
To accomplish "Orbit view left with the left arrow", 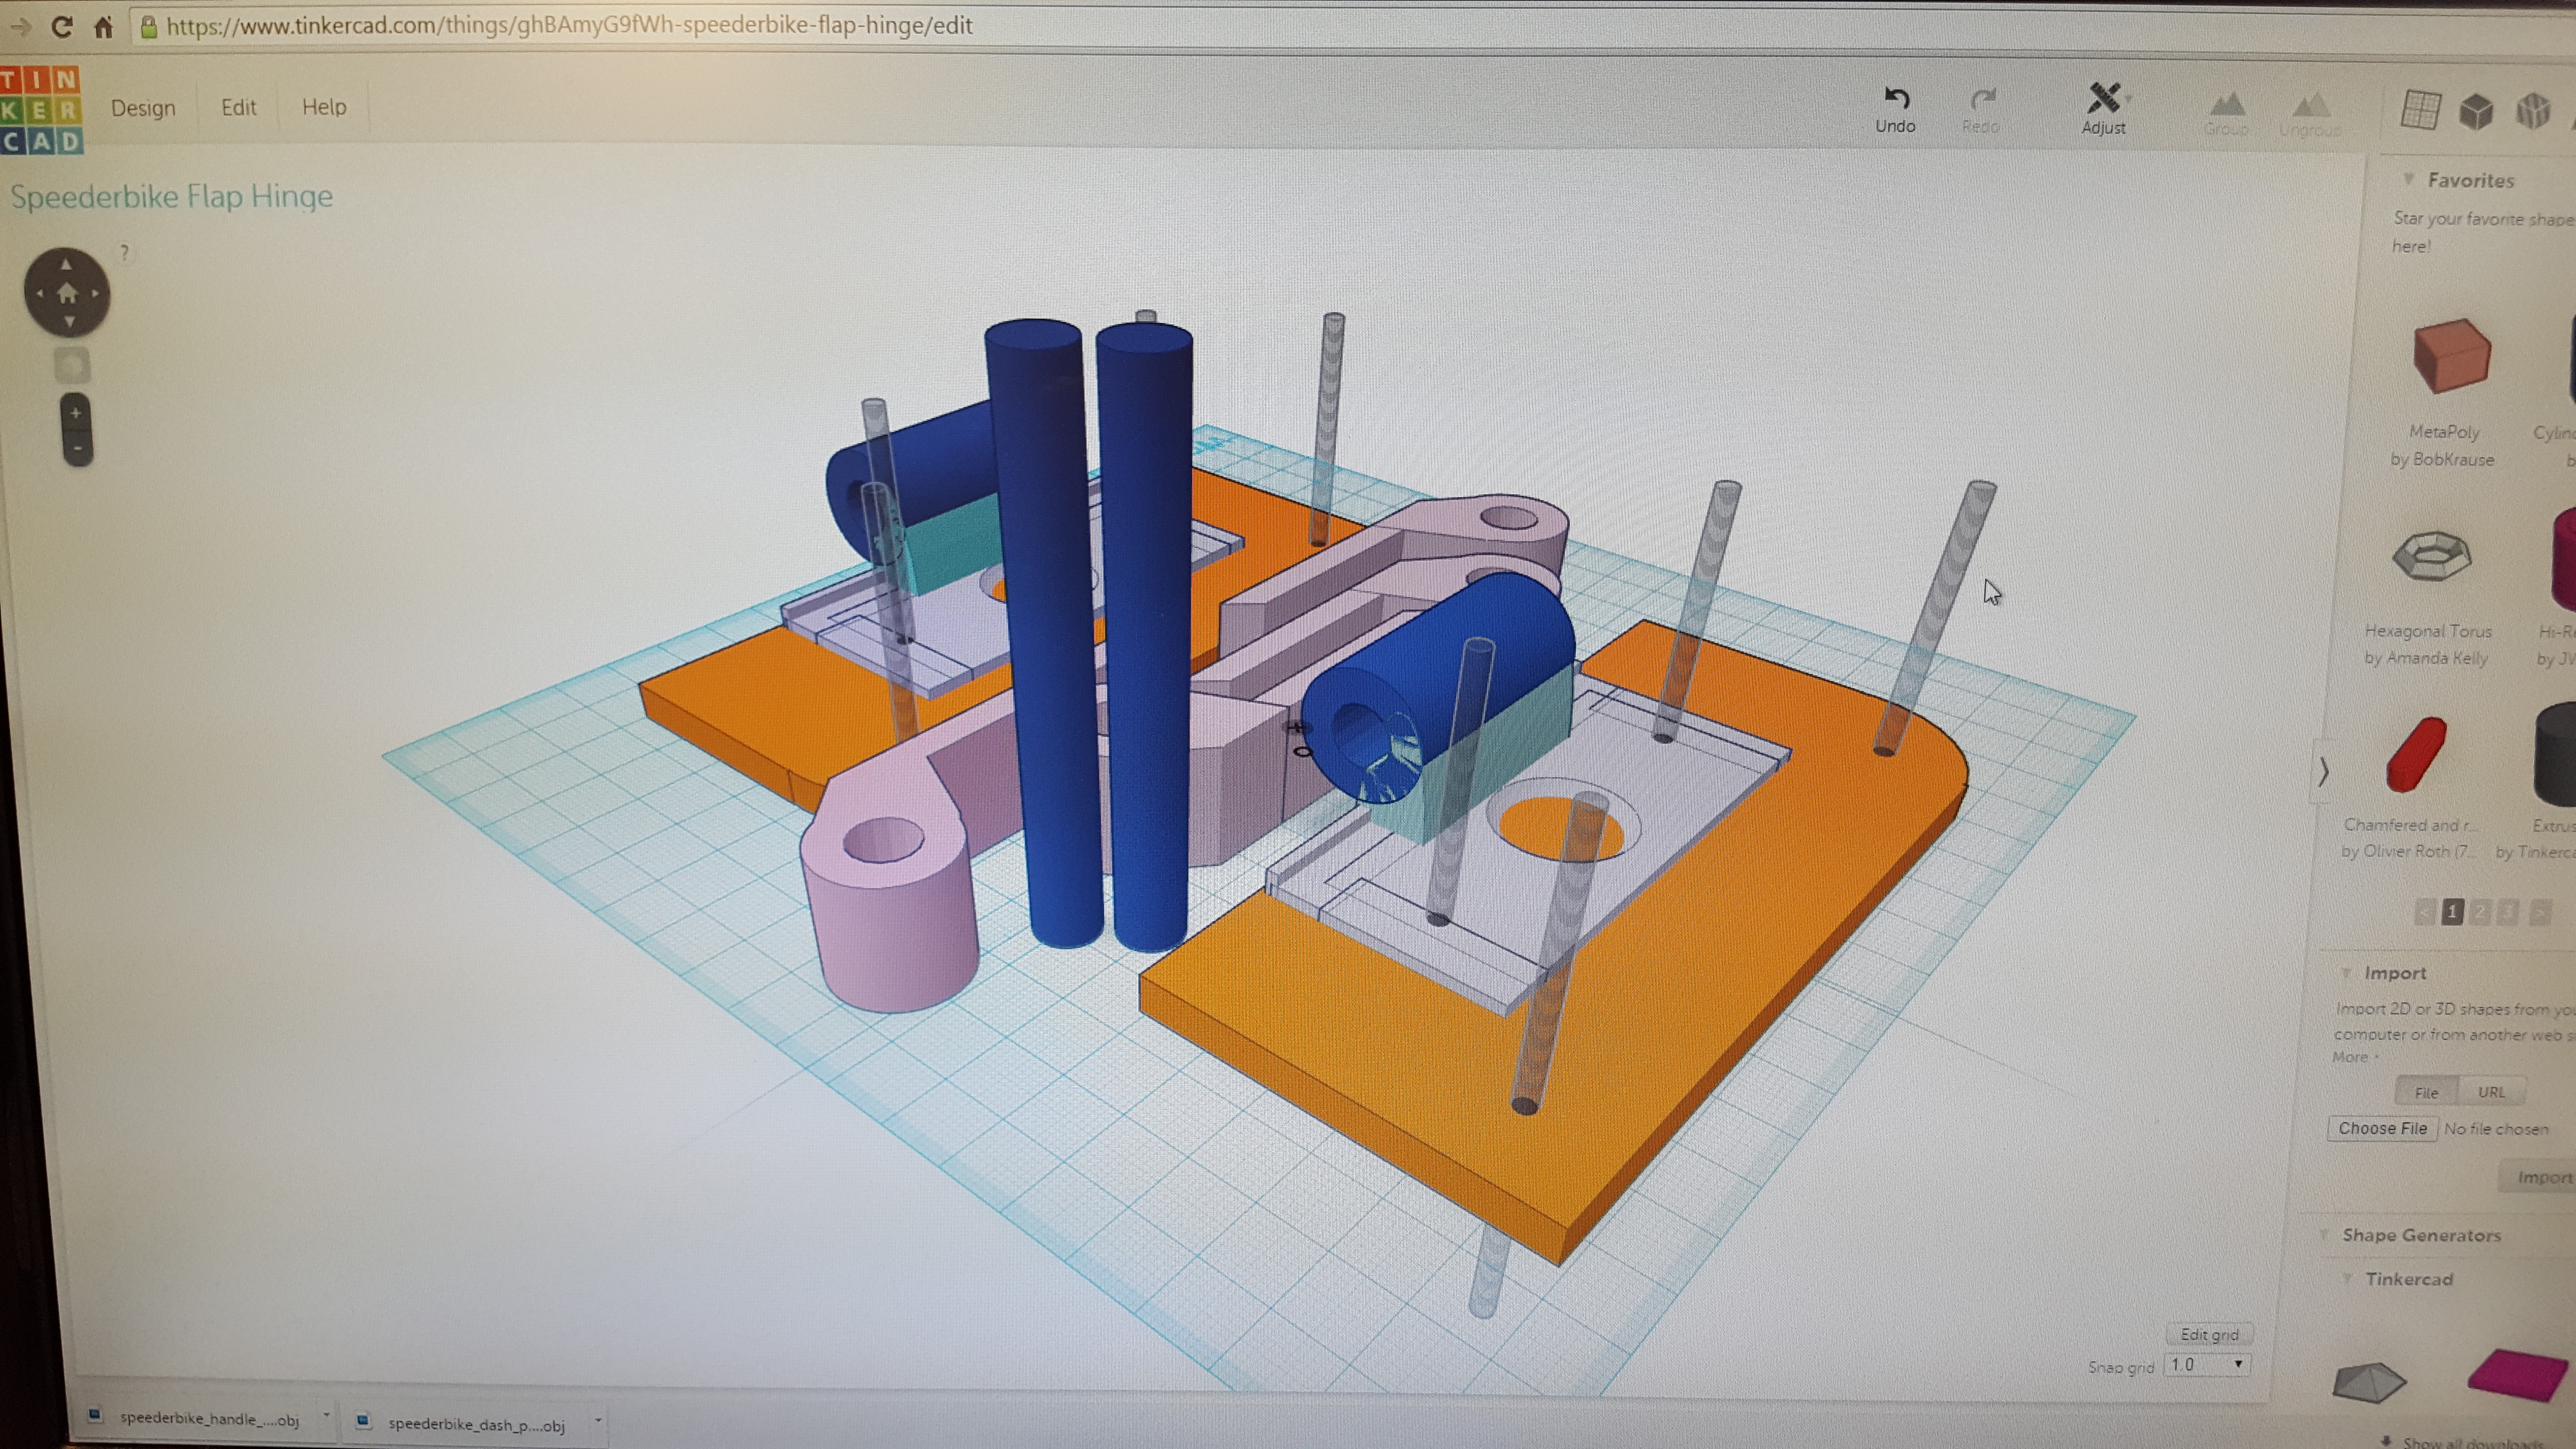I will pos(39,293).
